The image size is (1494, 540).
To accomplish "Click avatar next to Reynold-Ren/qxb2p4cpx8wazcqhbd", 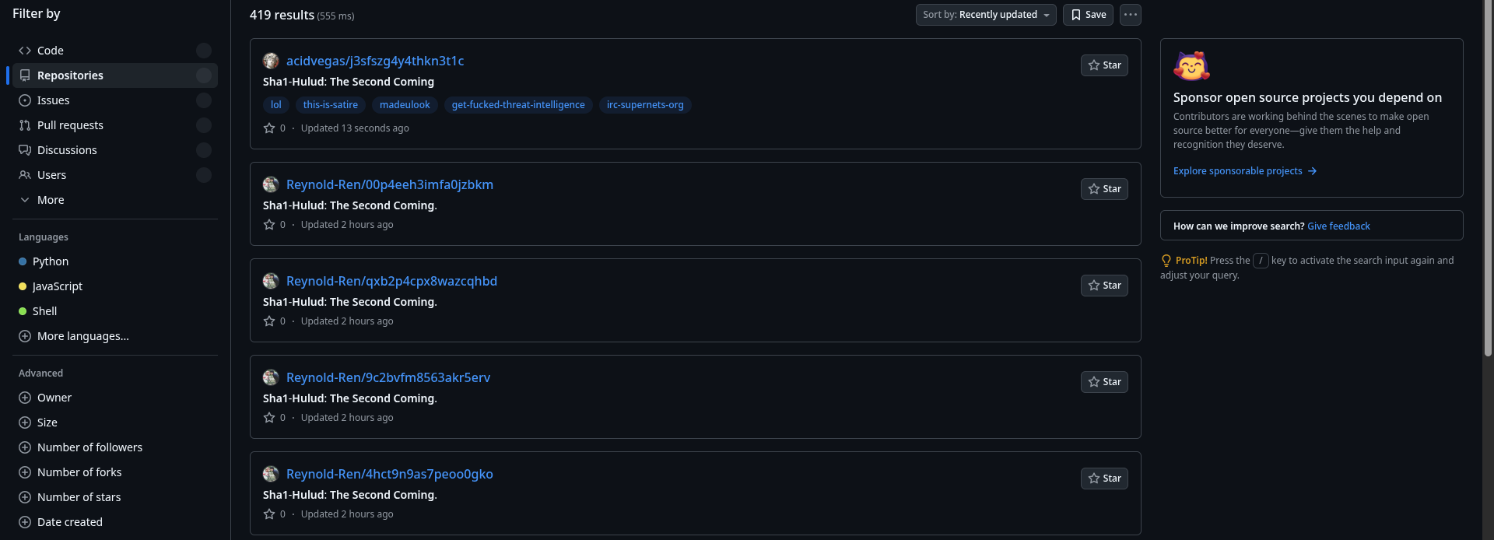I will pos(271,281).
